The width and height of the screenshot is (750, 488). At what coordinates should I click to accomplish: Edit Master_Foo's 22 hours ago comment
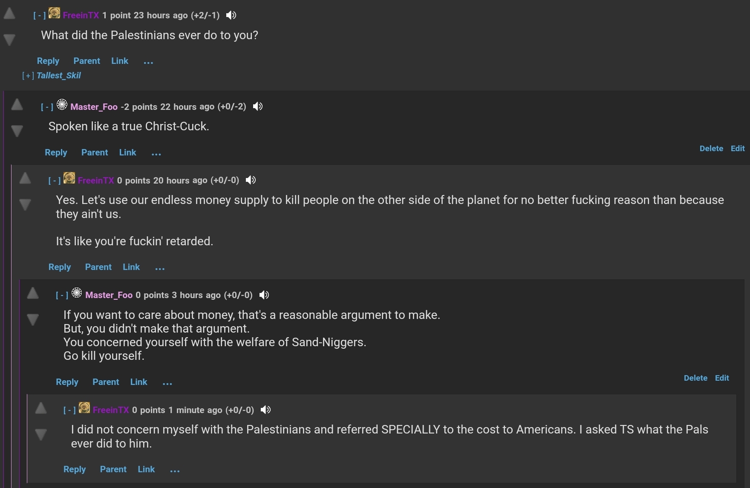click(x=738, y=149)
